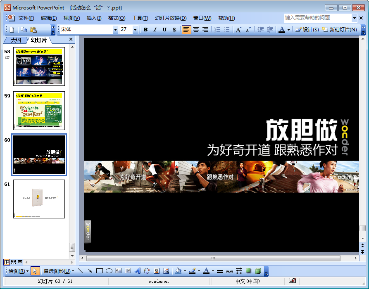Open toolbar font color dropdown arrow
369x289 pixels.
click(288, 30)
